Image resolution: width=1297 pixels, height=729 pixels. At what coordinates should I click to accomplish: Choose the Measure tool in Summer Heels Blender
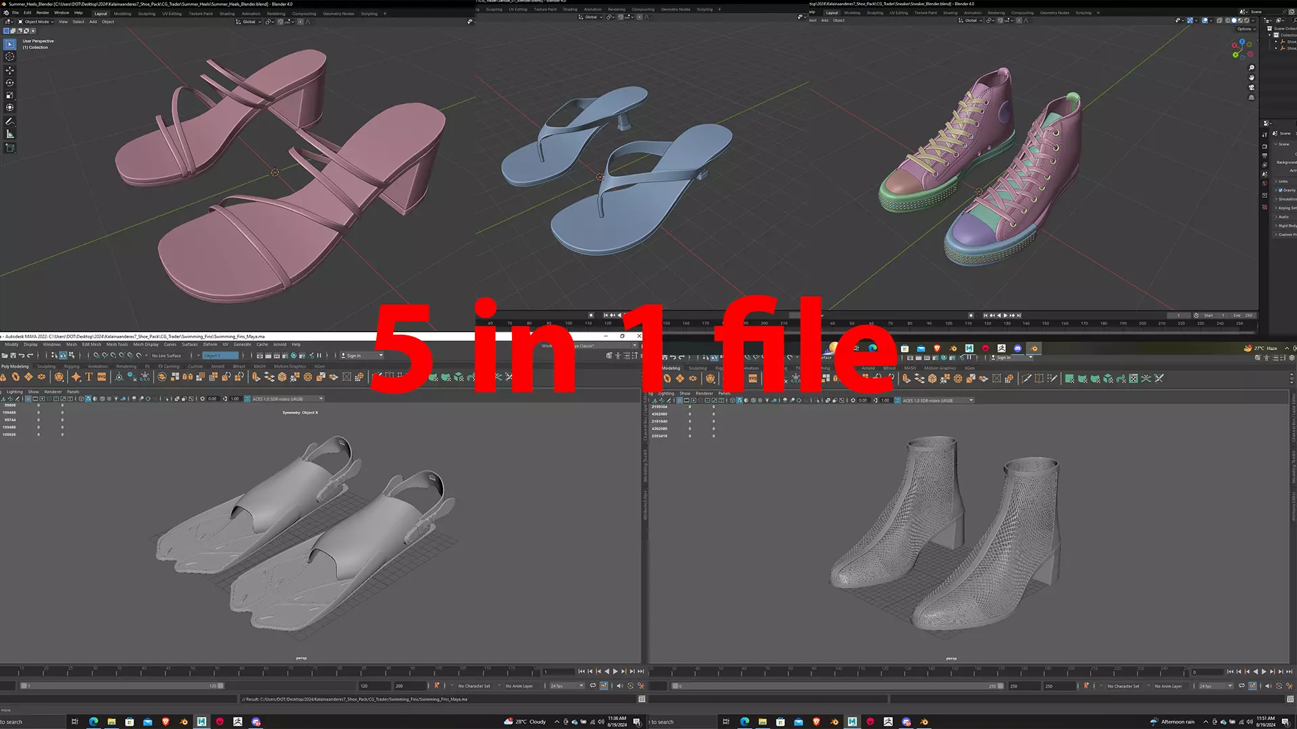click(x=9, y=134)
